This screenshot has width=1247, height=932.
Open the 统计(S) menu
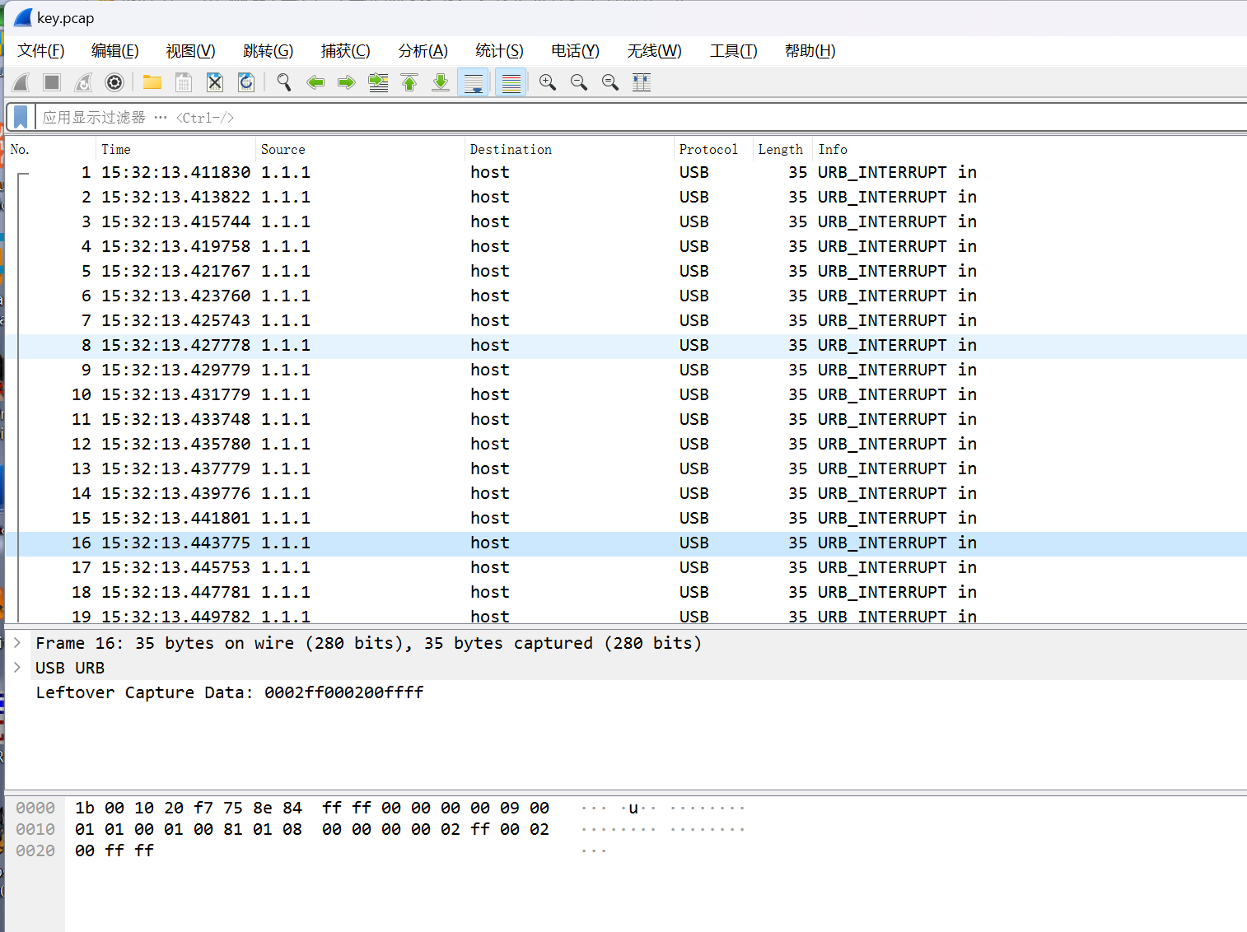tap(499, 51)
